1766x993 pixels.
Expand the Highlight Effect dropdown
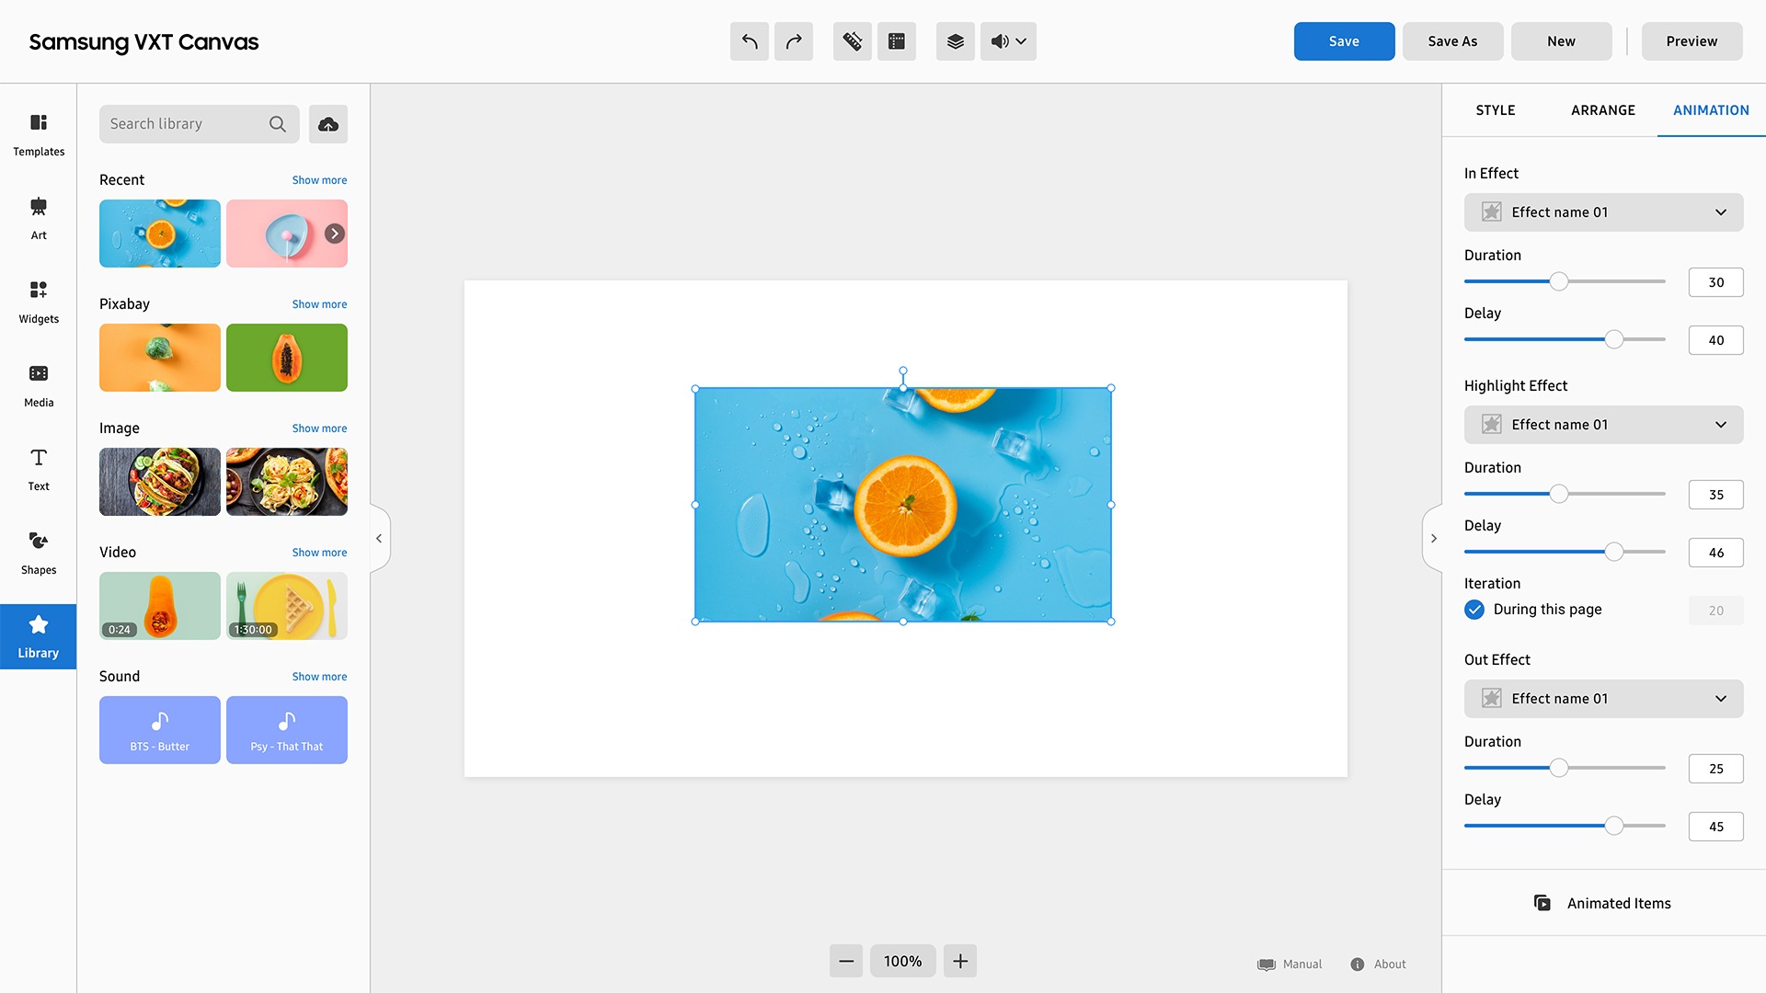click(1603, 425)
